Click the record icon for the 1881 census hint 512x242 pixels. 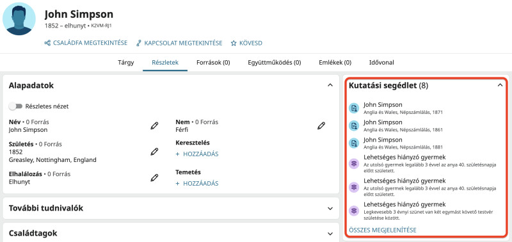pyautogui.click(x=354, y=143)
